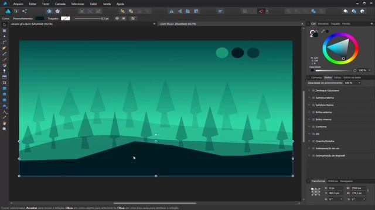This screenshot has height=210, width=375.
Task: Click the Flip Horizontal toolbar icon
Action: coord(172,11)
